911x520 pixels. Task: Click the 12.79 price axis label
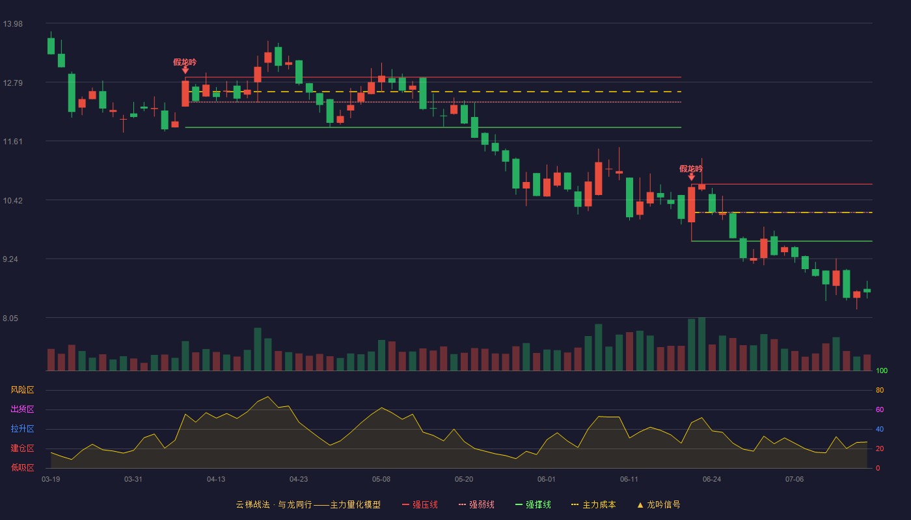12,83
